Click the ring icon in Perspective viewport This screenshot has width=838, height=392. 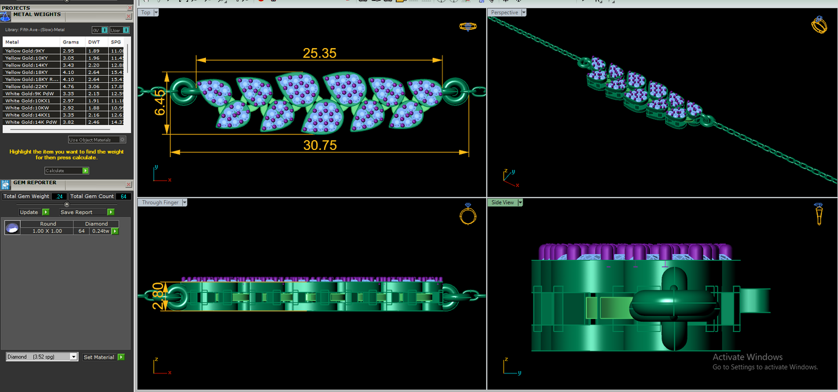click(x=819, y=24)
